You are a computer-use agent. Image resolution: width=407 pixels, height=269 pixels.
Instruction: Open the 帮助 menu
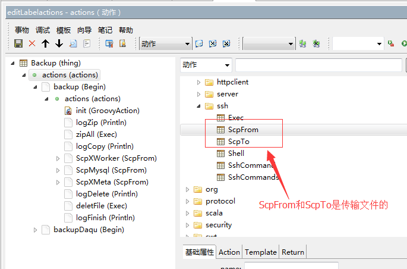click(x=126, y=30)
